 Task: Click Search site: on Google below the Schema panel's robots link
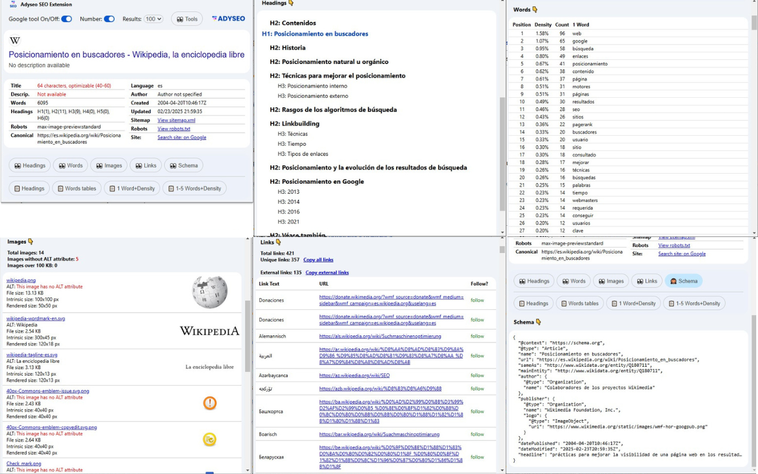682,254
